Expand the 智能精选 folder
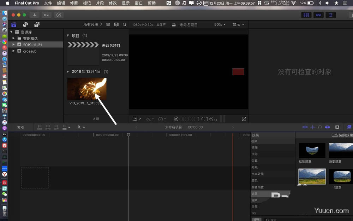This screenshot has height=221, width=353. click(x=13, y=38)
